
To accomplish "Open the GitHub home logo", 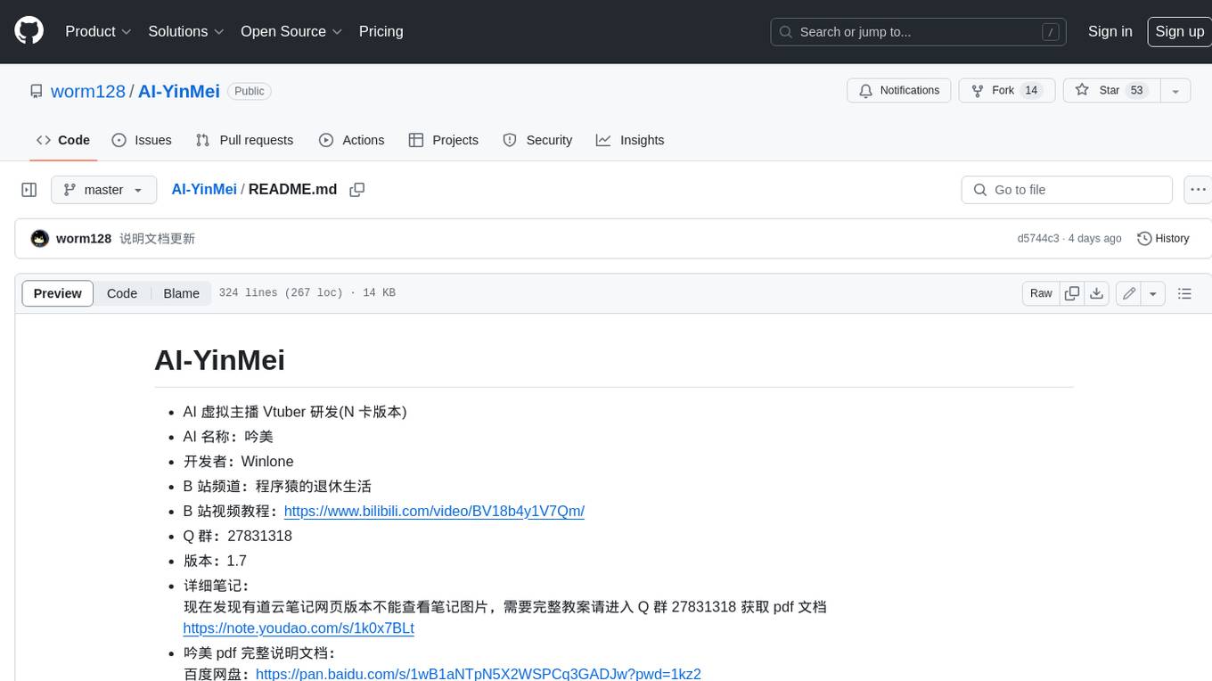I will (29, 31).
